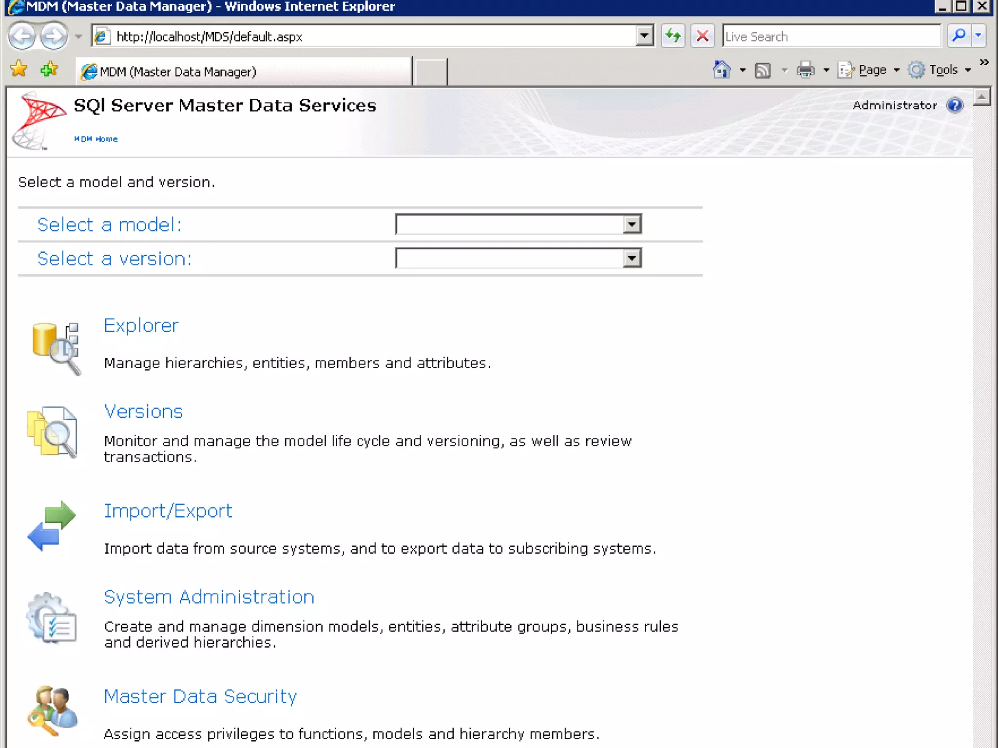Screen dimensions: 998x748
Task: Expand the Home button dropdown arrow
Action: click(x=743, y=70)
